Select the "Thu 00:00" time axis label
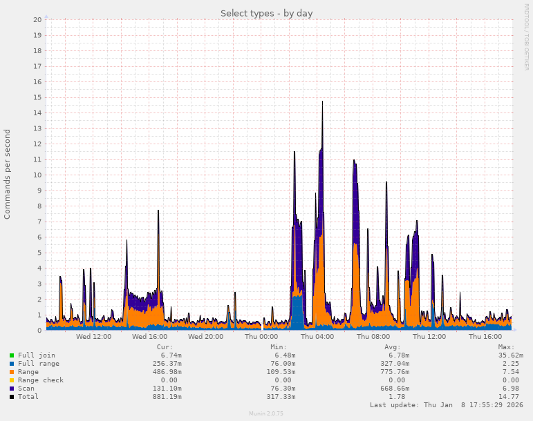Viewport: 533px width, 421px height. (261, 337)
